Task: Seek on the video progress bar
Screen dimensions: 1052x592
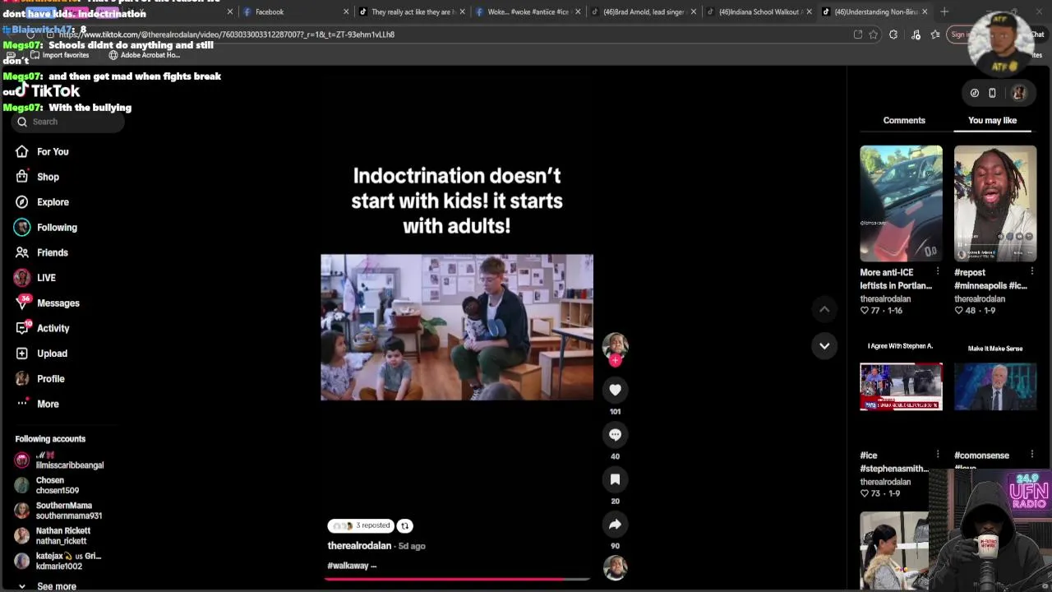Action: 457,579
